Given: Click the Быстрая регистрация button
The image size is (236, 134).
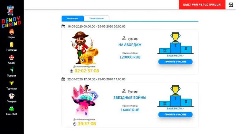Looking at the screenshot, I should [x=202, y=5].
